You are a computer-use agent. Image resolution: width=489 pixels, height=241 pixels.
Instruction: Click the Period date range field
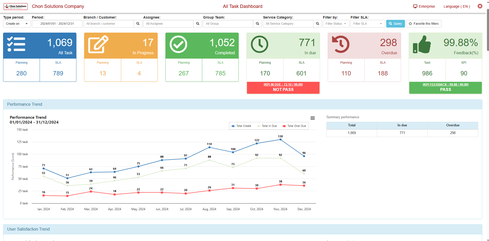pos(57,24)
